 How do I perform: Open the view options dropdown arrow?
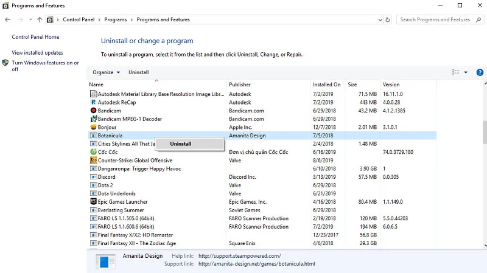coord(466,72)
